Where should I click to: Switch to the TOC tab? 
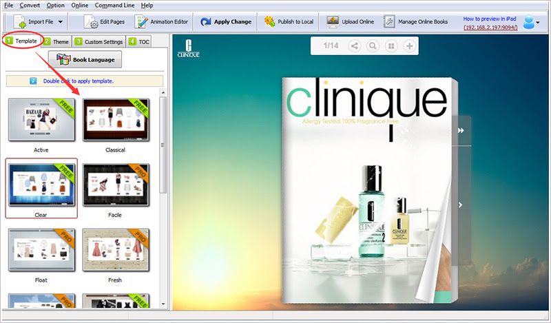click(x=139, y=41)
